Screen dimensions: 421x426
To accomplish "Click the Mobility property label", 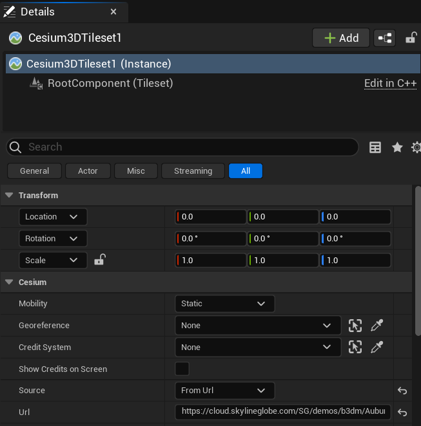I will 33,304.
